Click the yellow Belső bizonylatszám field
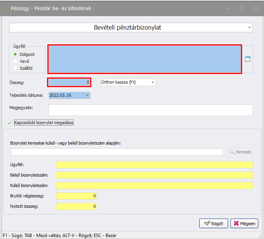Image resolution: width=264 pixels, height=239 pixels. pyautogui.click(x=154, y=175)
